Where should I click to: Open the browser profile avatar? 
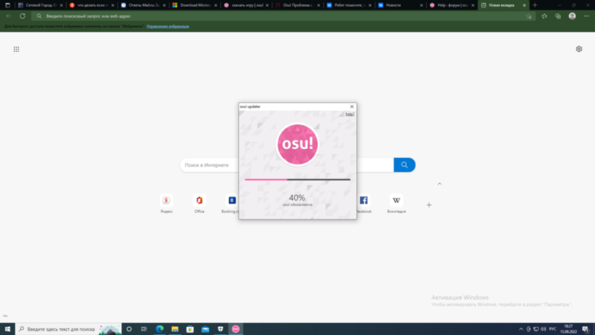572,16
